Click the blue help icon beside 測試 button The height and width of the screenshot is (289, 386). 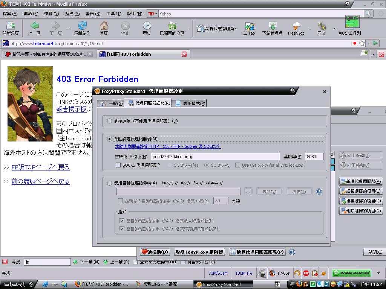pyautogui.click(x=319, y=192)
